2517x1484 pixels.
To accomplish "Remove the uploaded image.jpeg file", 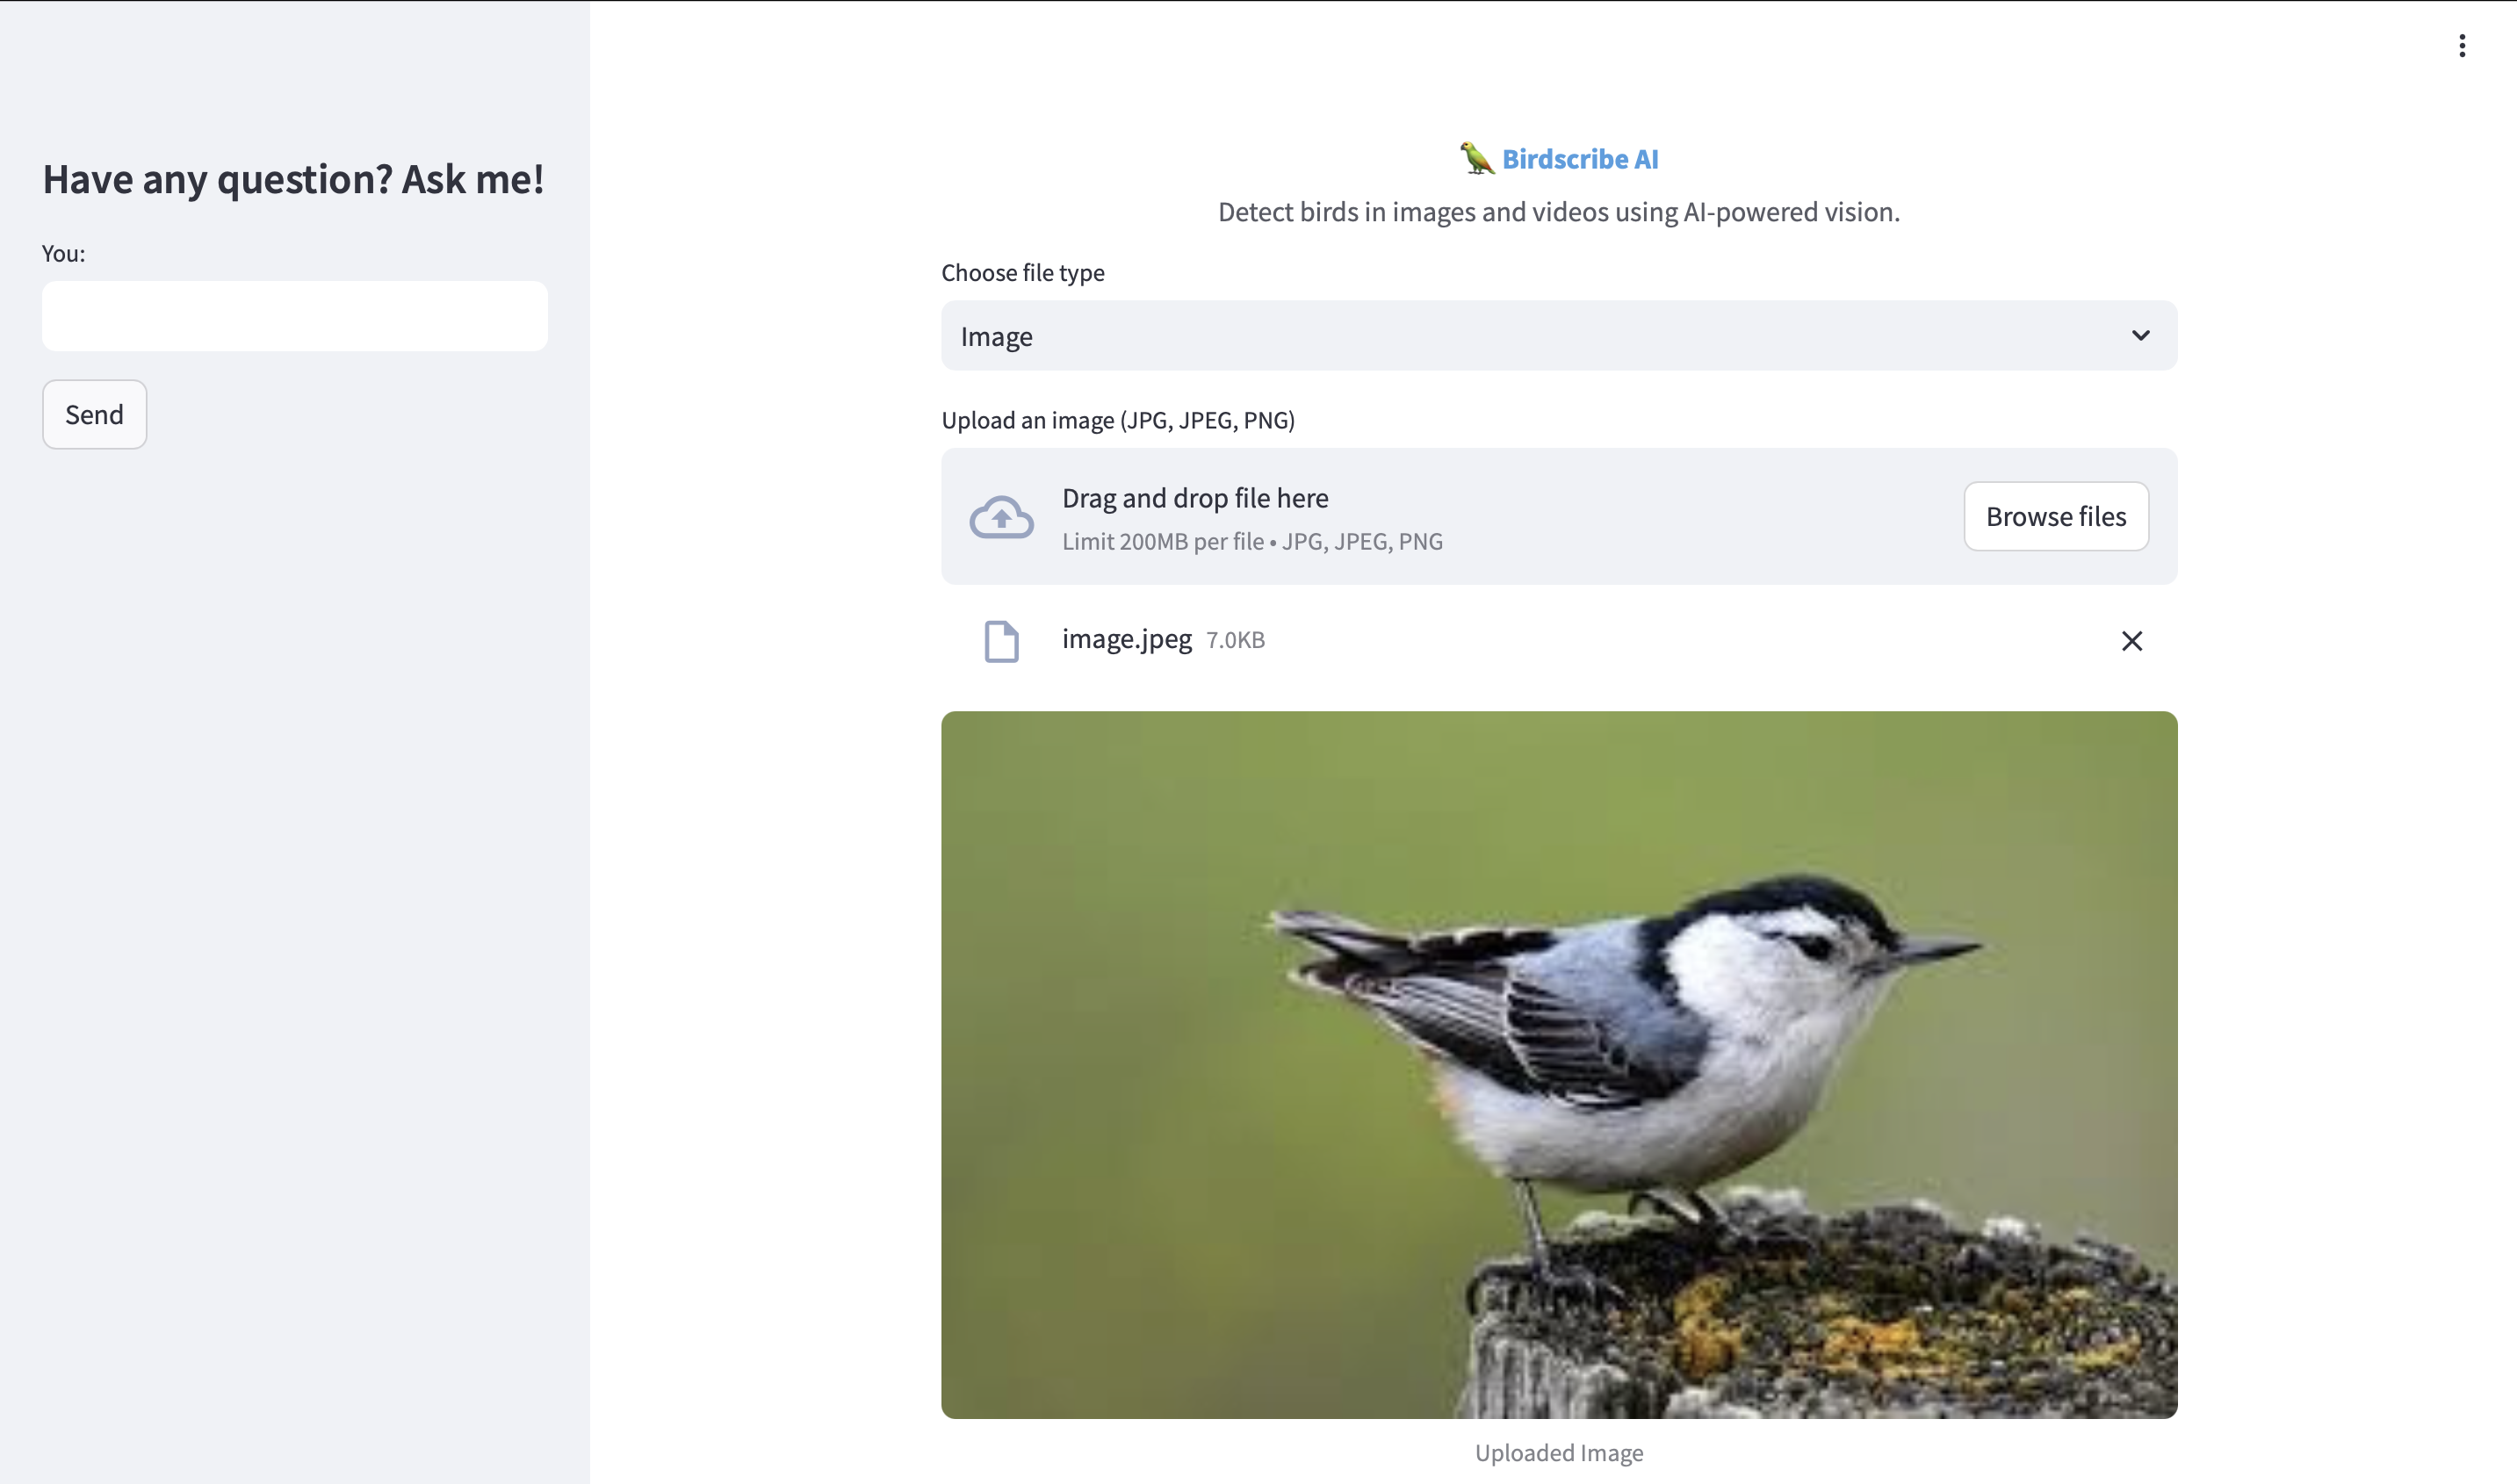I will click(2131, 641).
